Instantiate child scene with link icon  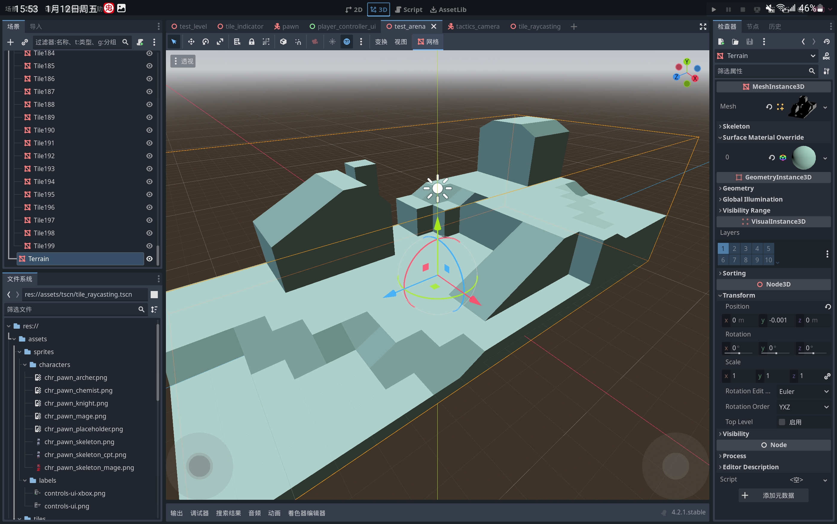point(25,42)
